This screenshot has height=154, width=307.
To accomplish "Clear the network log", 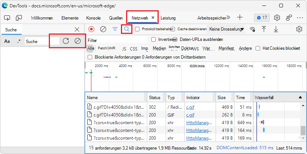I will point(103,29).
